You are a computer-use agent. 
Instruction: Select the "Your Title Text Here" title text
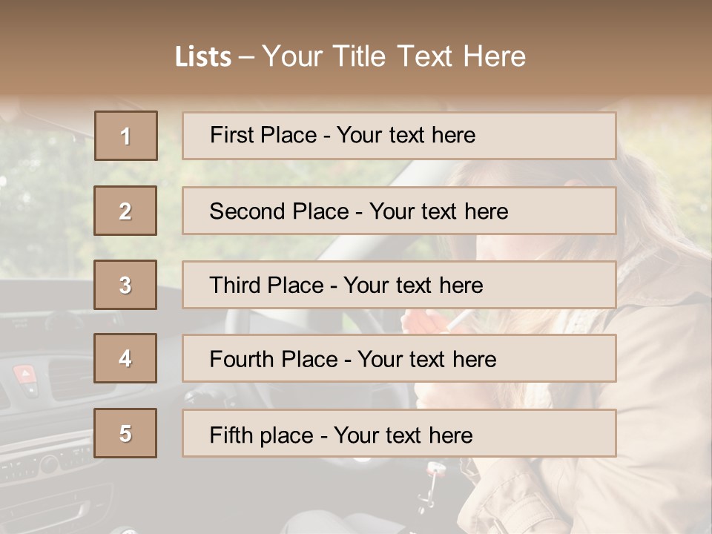(x=394, y=56)
